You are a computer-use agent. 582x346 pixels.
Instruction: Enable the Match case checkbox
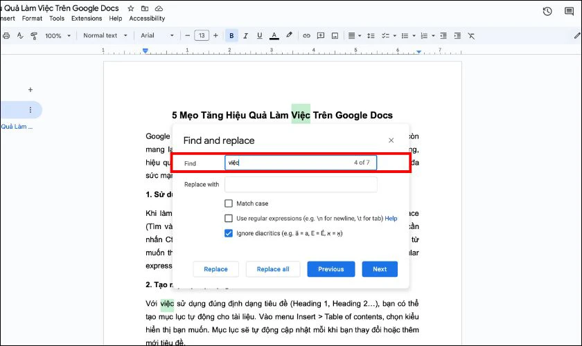point(229,203)
